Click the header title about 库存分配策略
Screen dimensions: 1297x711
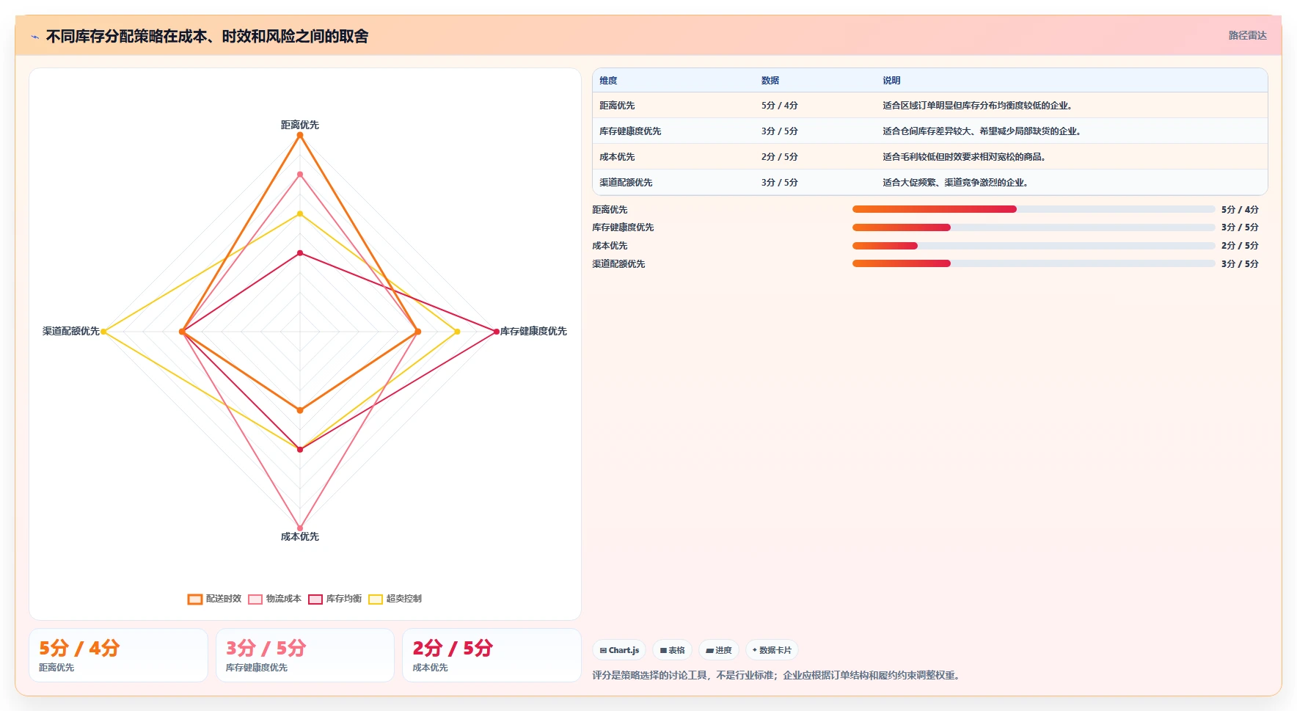click(207, 36)
